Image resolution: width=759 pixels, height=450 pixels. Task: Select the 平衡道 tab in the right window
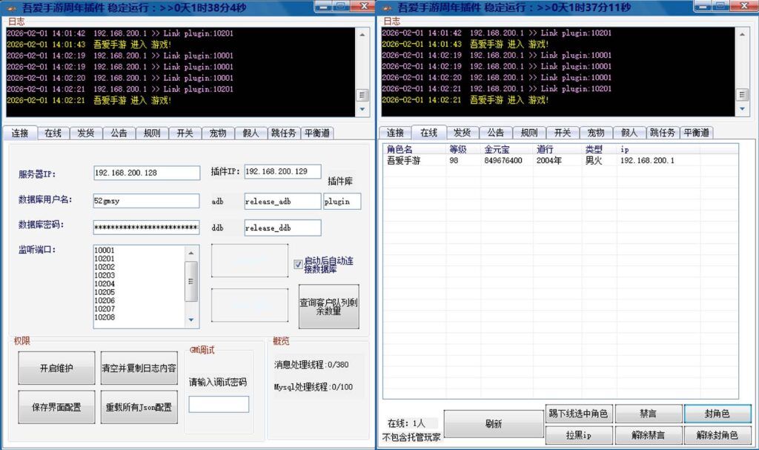pos(696,133)
